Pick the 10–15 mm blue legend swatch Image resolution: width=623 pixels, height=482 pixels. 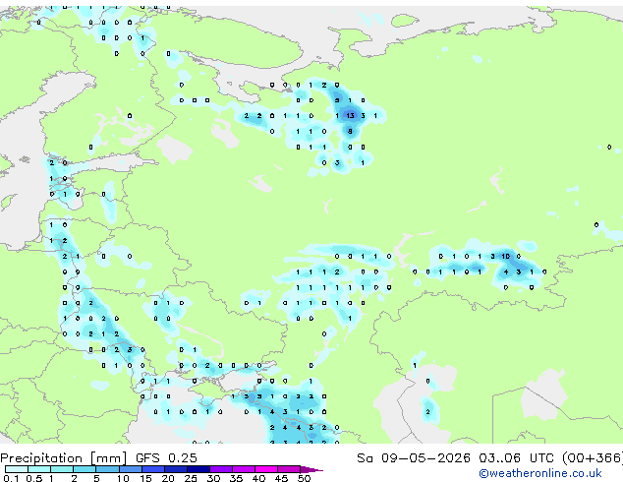pos(130,469)
